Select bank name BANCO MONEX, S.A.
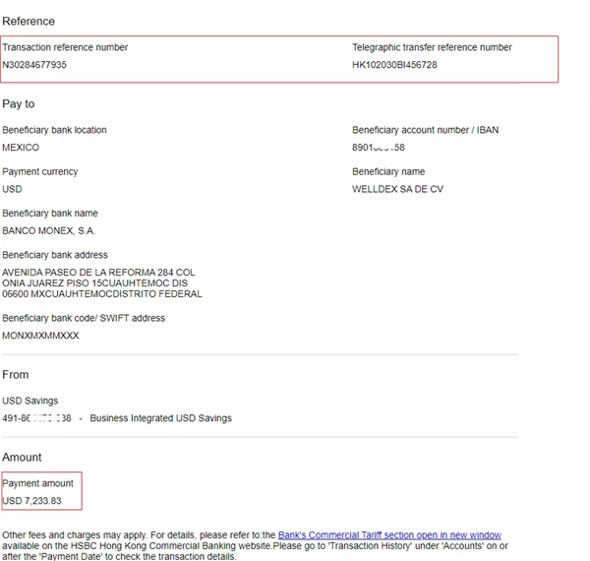Viewport: 590px width, 561px height. click(x=49, y=231)
